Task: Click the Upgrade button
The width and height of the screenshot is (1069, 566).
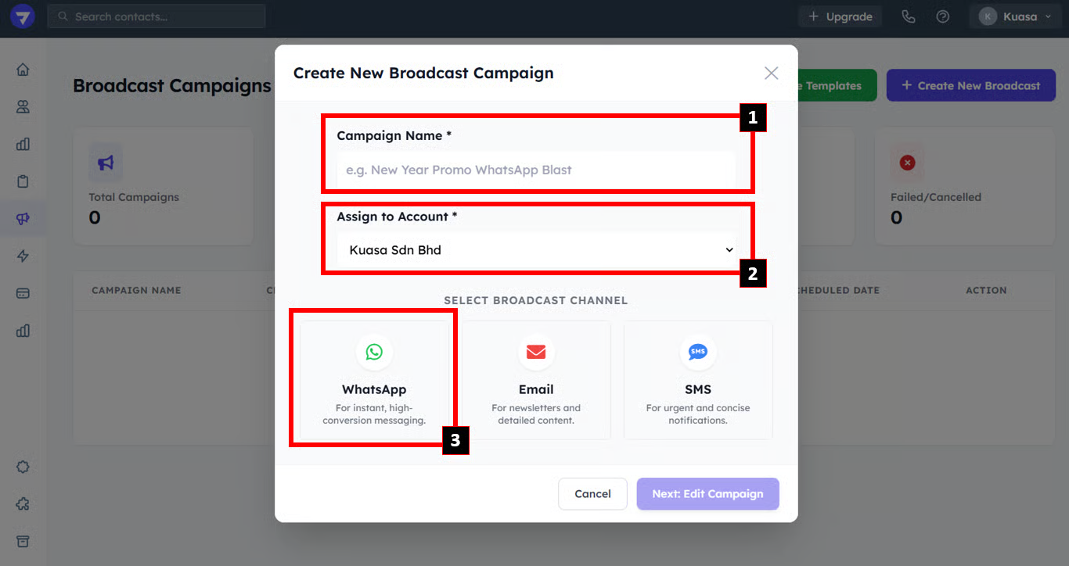Action: 840,16
